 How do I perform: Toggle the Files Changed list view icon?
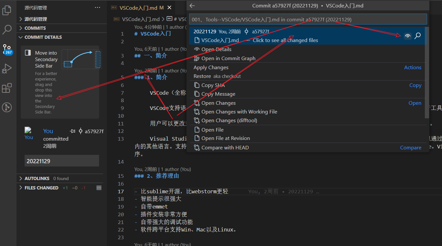tap(99, 188)
